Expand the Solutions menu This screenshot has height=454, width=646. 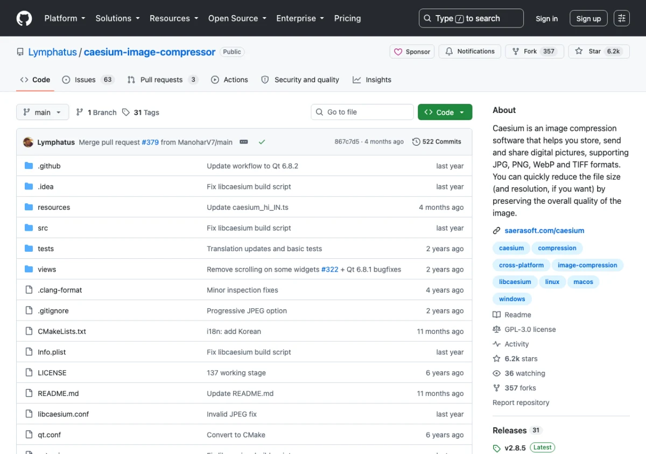pyautogui.click(x=117, y=18)
